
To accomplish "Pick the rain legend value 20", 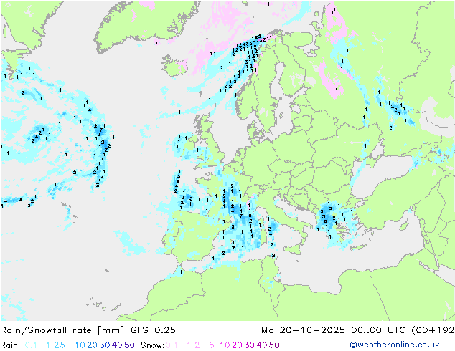I will click(92, 345).
